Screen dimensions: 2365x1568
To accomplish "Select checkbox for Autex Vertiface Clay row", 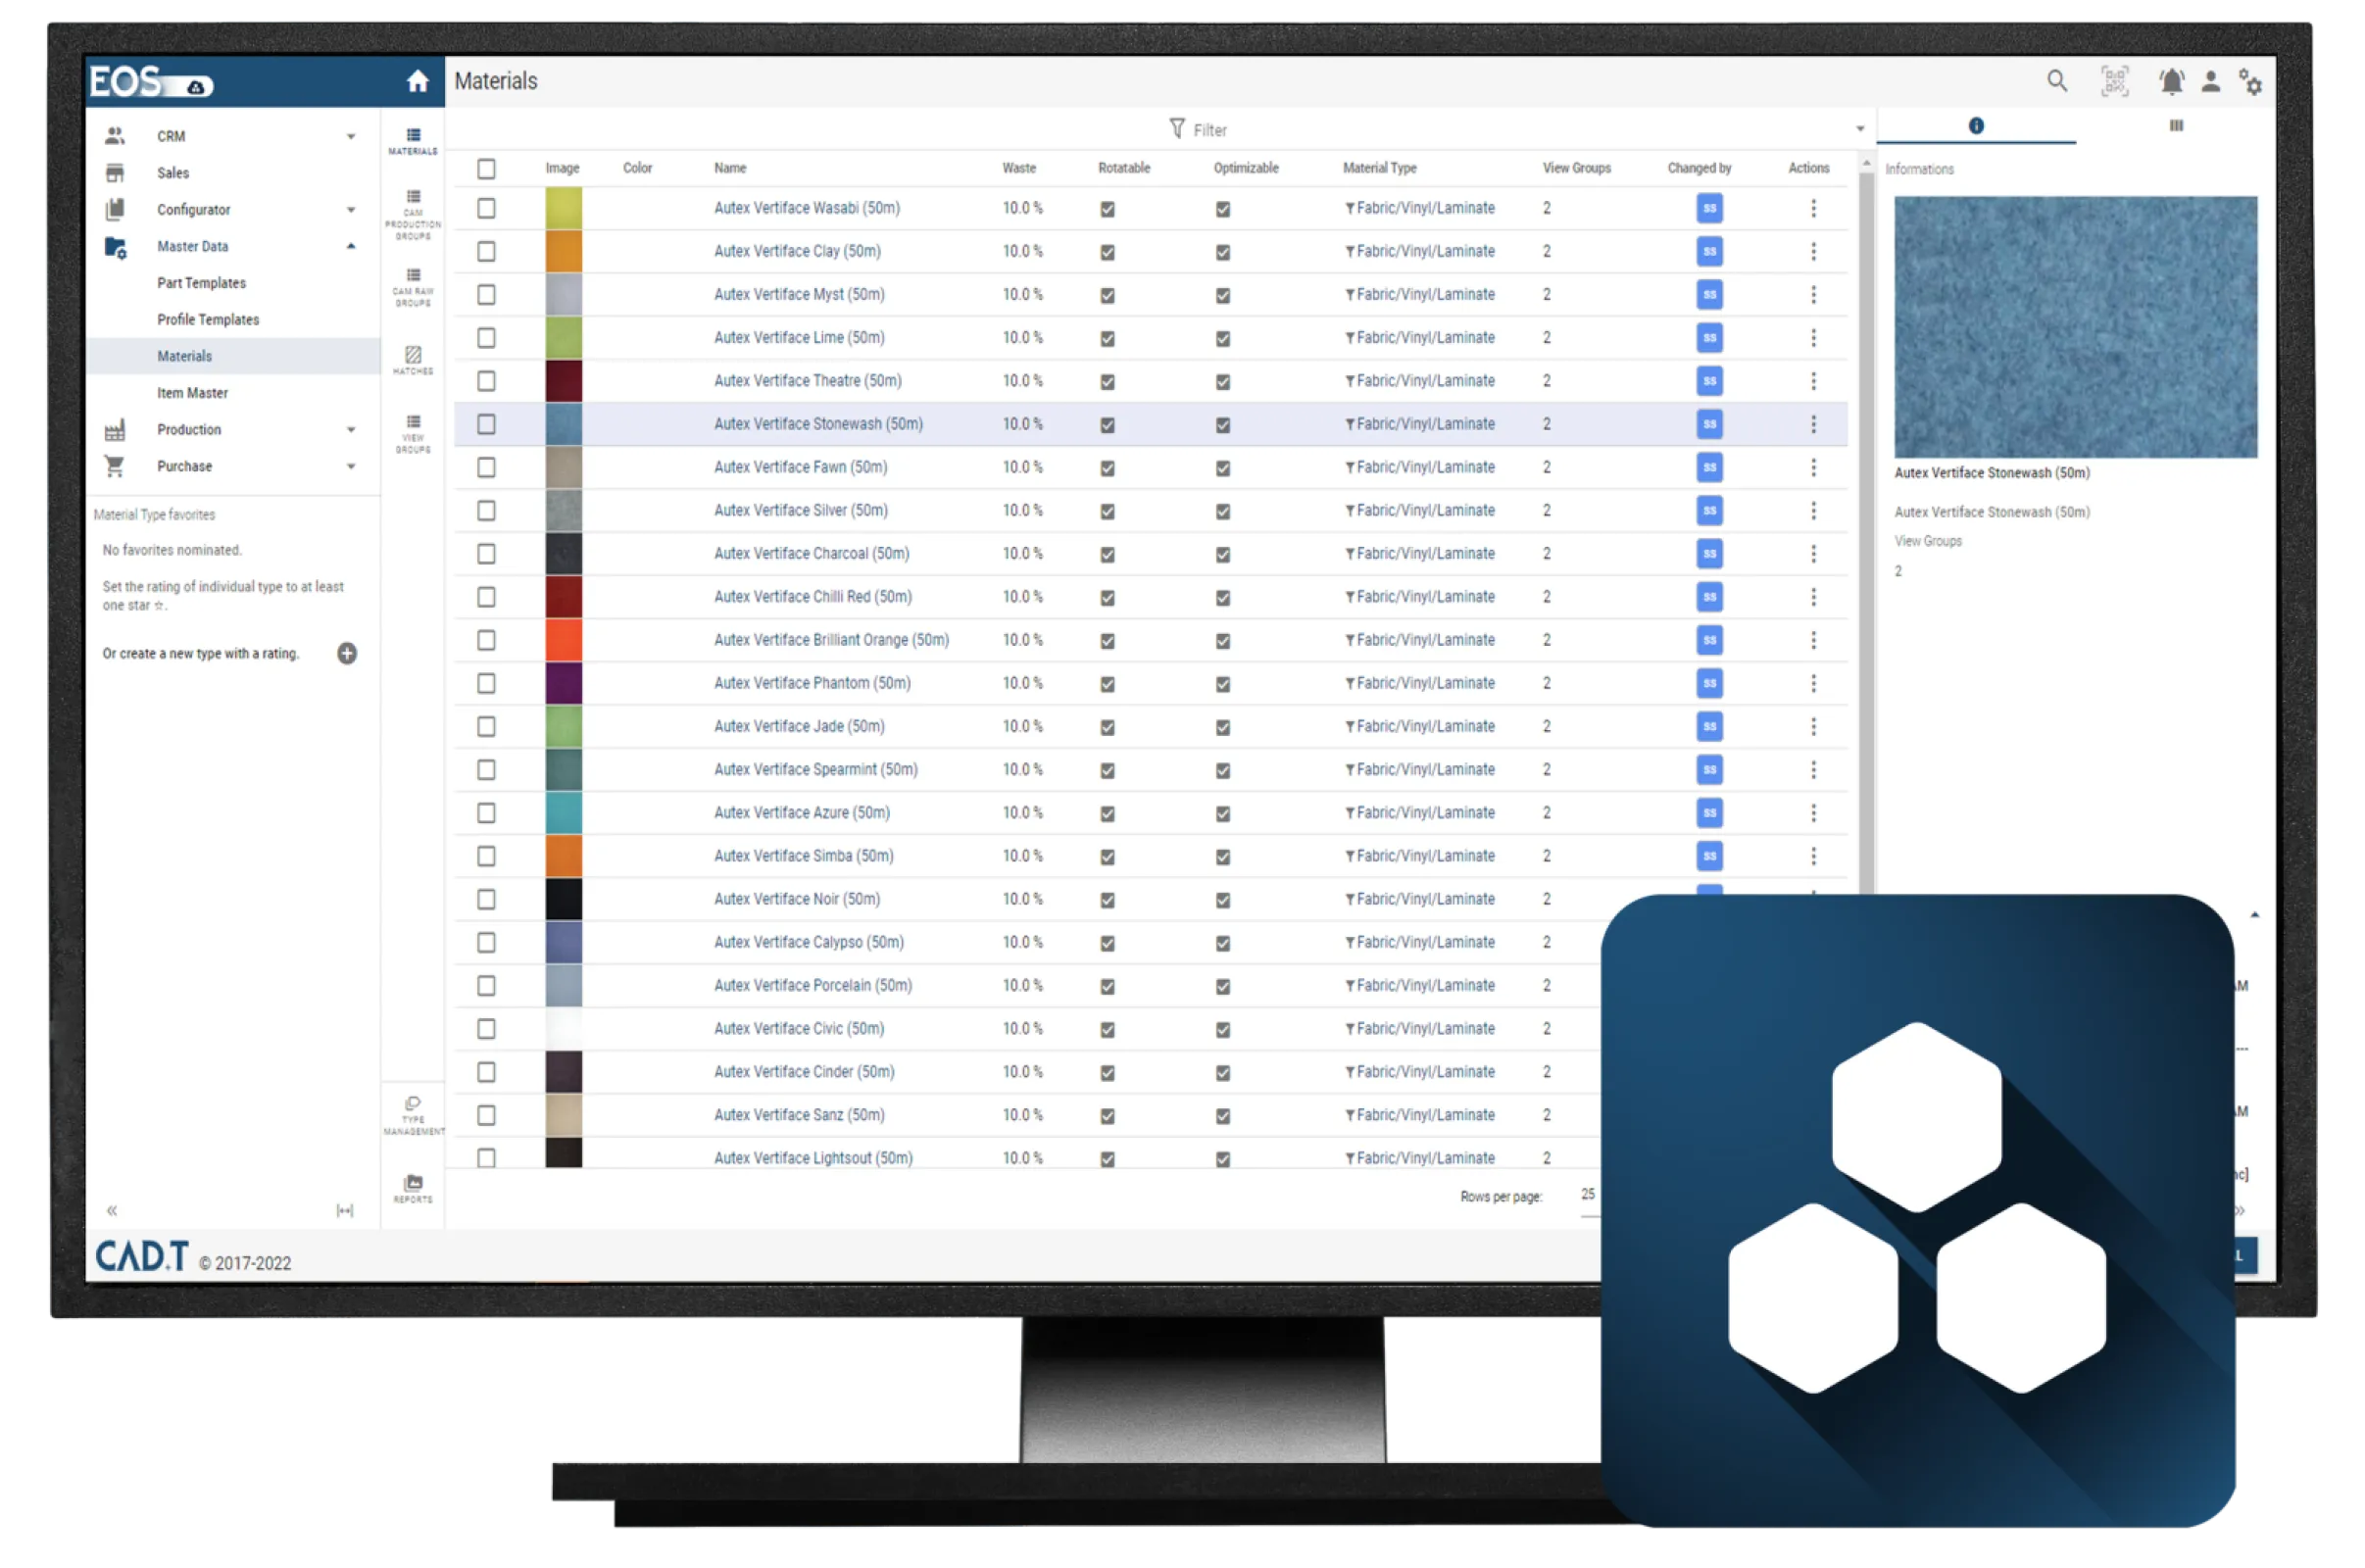I will [x=486, y=251].
